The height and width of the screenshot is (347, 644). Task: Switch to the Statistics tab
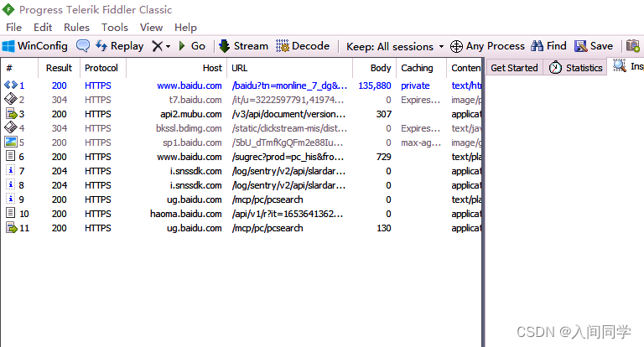coord(575,68)
